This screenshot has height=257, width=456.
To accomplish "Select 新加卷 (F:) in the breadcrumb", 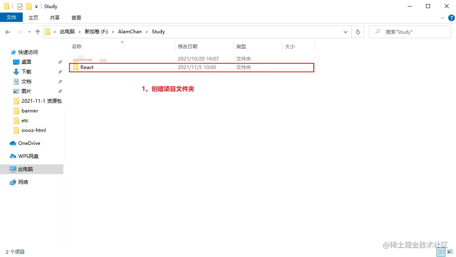I will pos(96,32).
